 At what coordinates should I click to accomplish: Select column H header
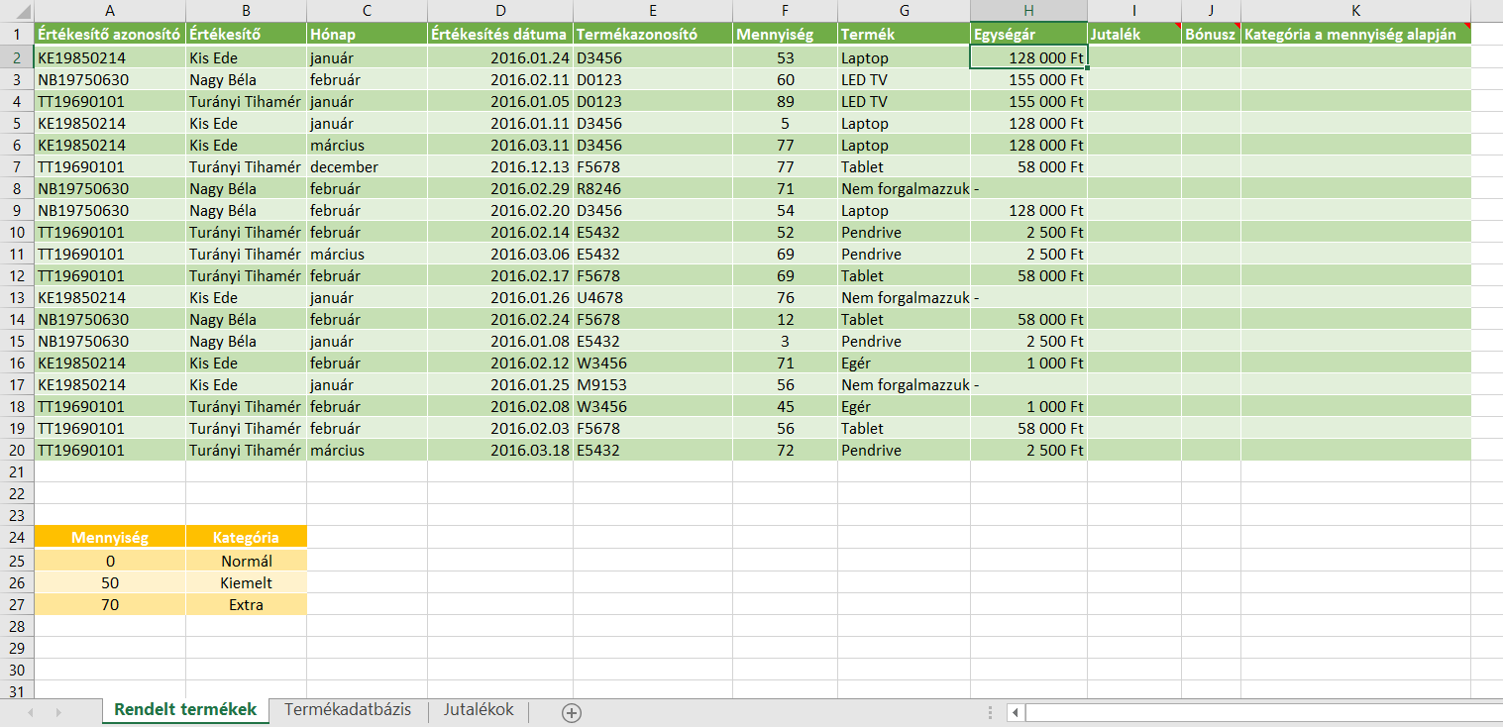click(x=1028, y=10)
